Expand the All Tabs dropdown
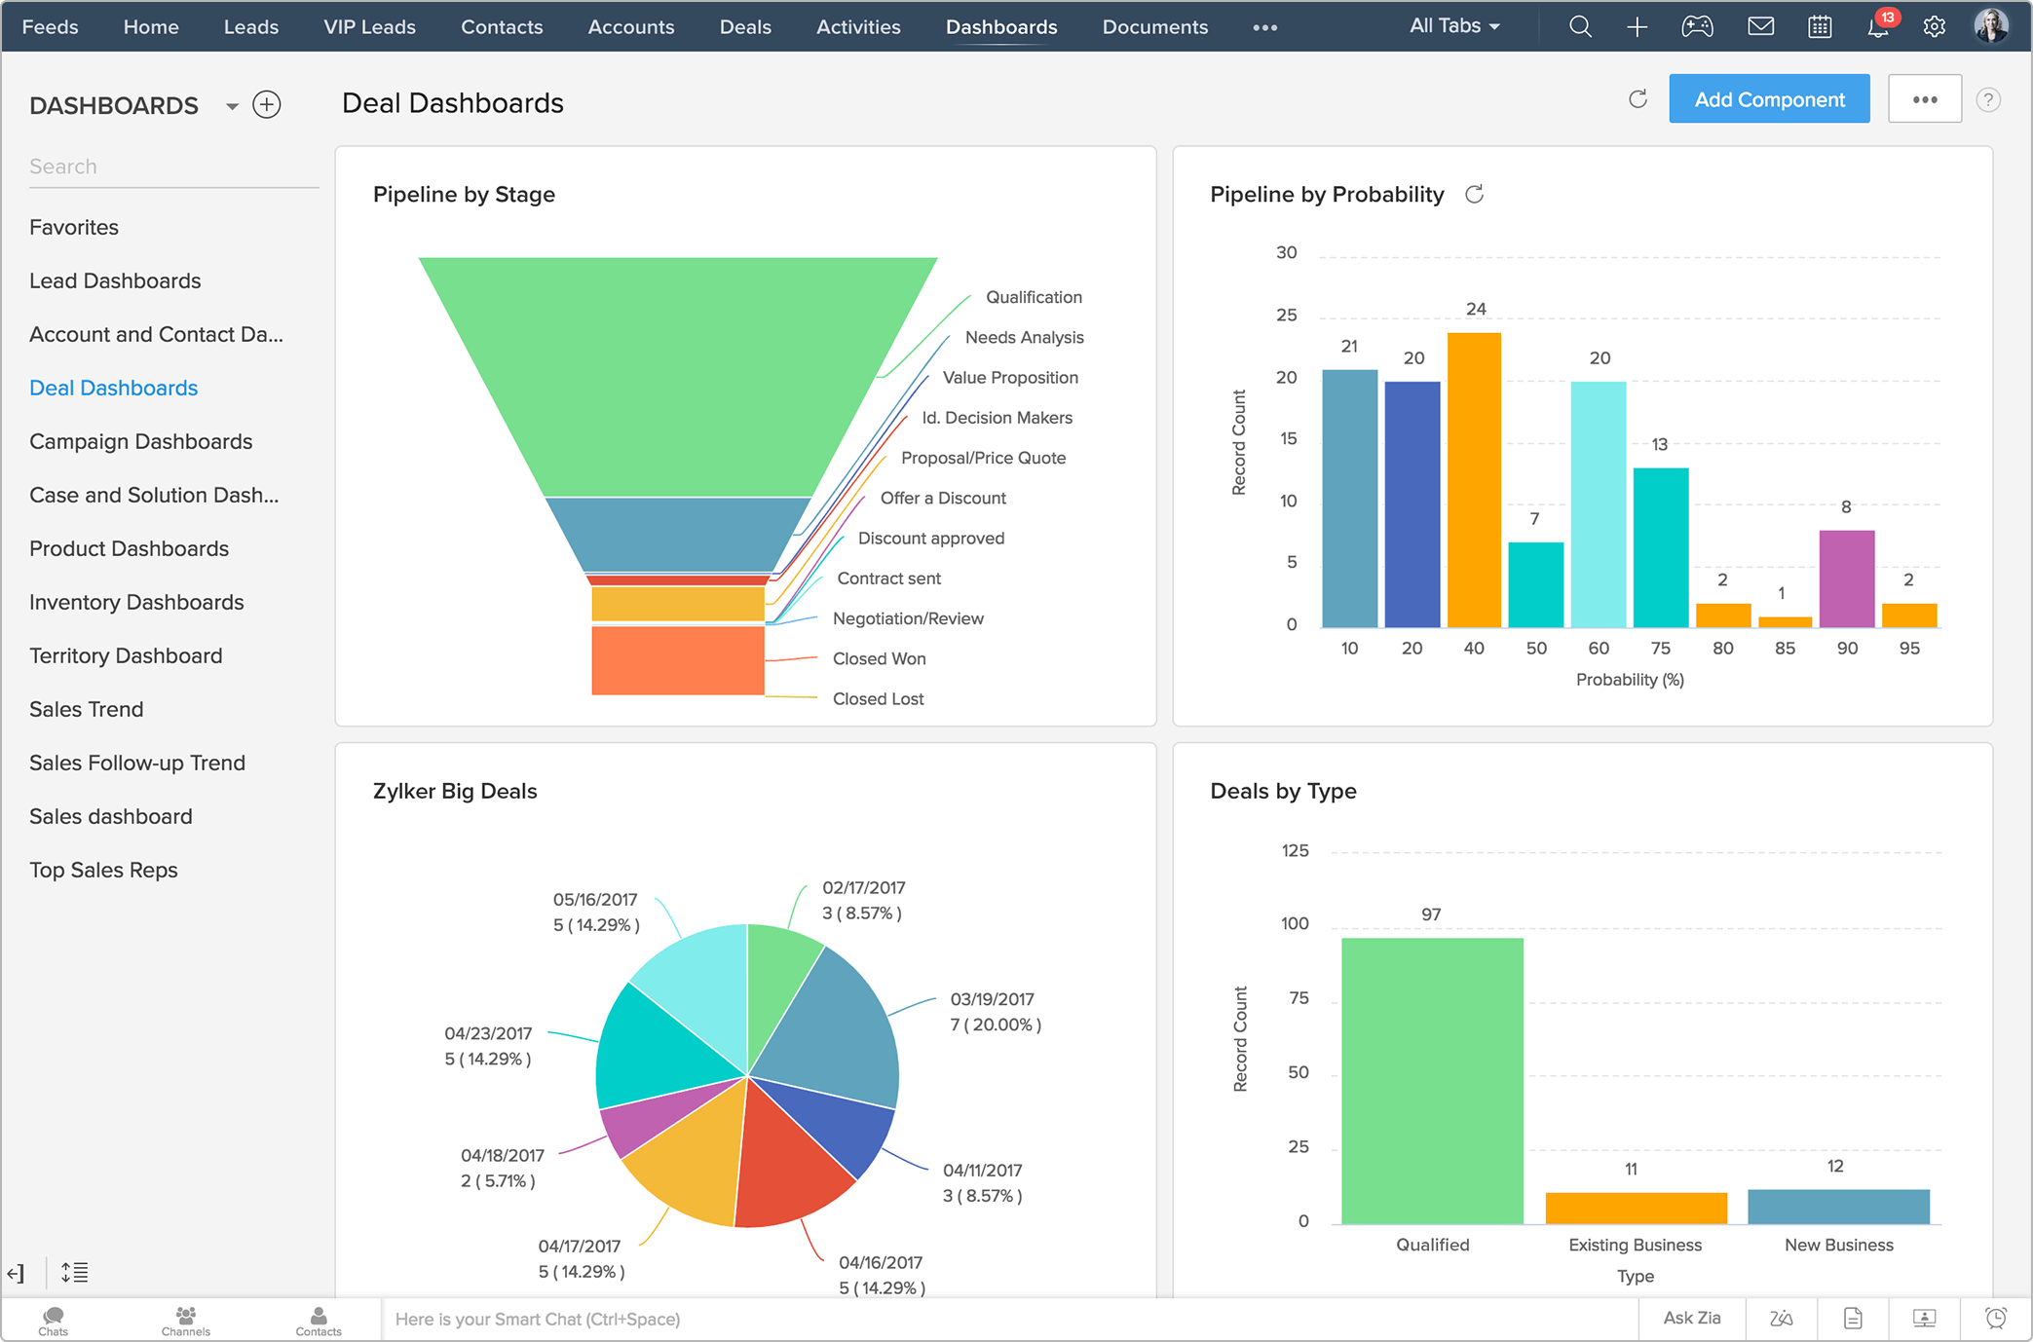The image size is (2033, 1342). coord(1454,27)
